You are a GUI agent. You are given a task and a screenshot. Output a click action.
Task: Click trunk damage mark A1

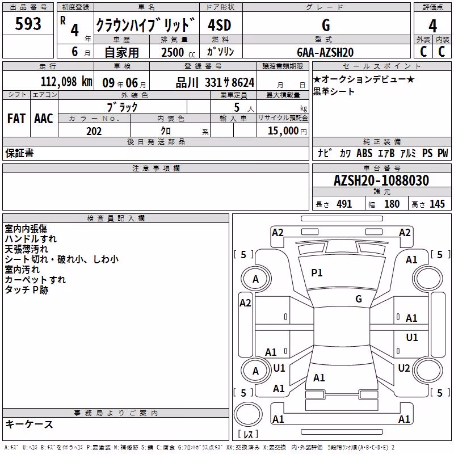coord(319,378)
